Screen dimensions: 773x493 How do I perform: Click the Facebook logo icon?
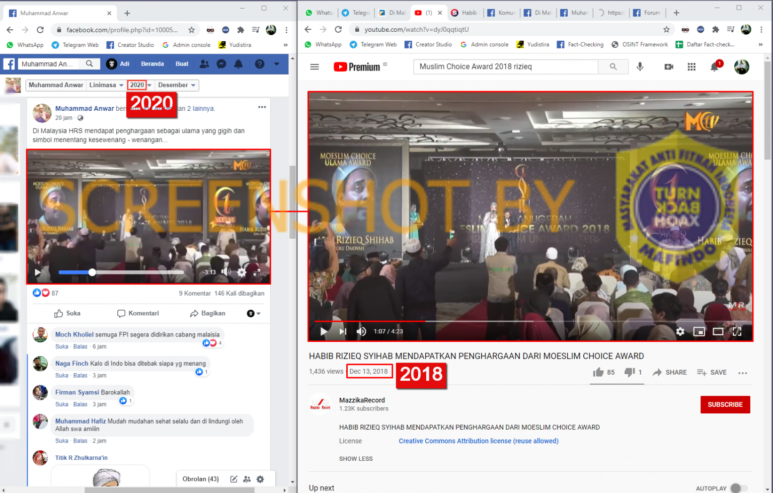click(x=9, y=64)
